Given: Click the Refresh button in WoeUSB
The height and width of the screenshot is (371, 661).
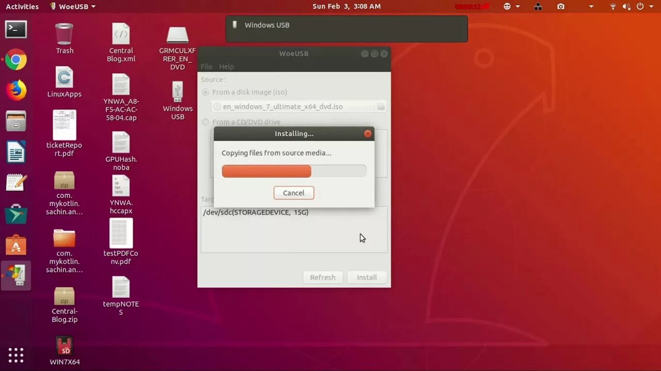Looking at the screenshot, I should pos(323,277).
